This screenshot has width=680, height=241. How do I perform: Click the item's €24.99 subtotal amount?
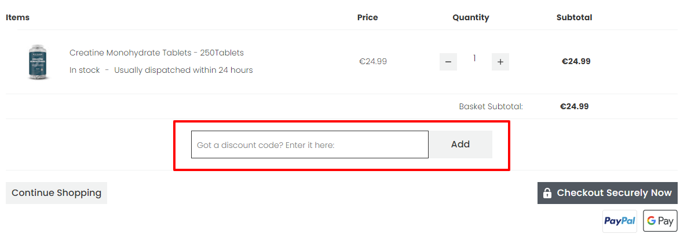click(576, 61)
